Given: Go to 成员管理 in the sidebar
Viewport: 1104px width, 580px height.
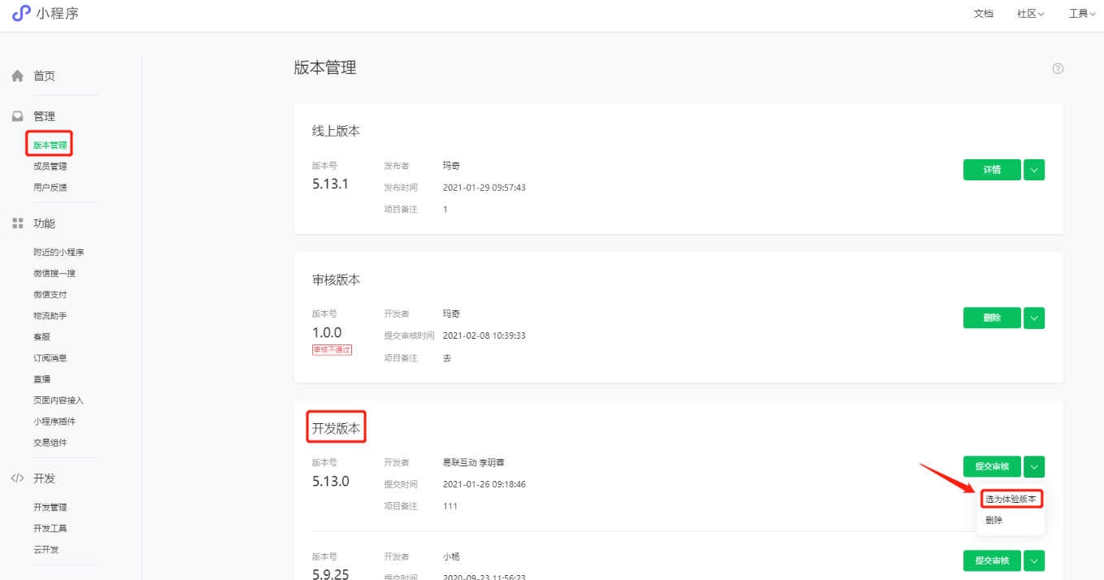Looking at the screenshot, I should (x=50, y=167).
